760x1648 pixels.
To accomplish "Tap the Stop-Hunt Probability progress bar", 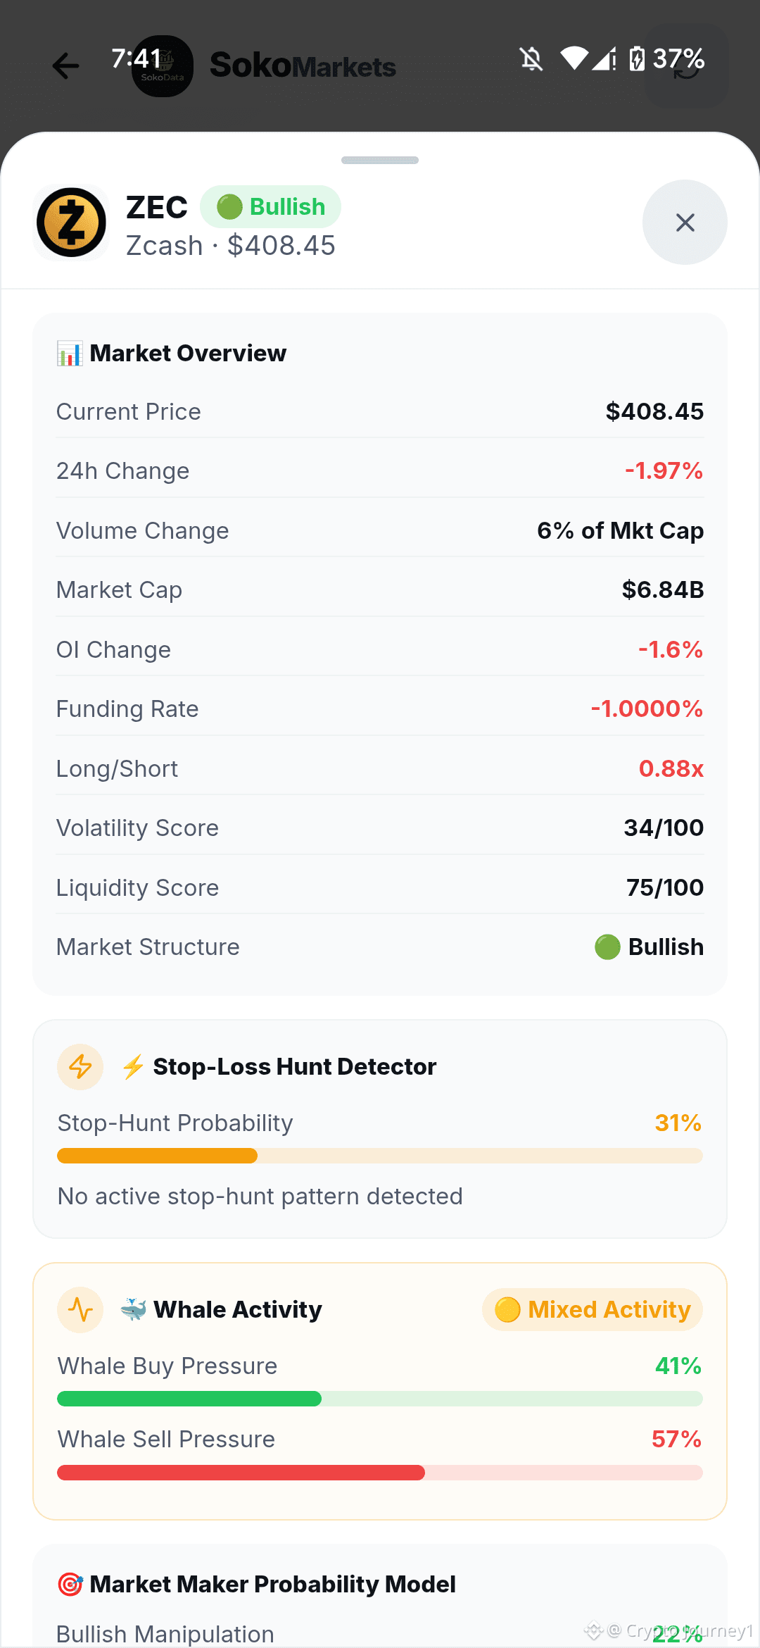I will 380,1156.
